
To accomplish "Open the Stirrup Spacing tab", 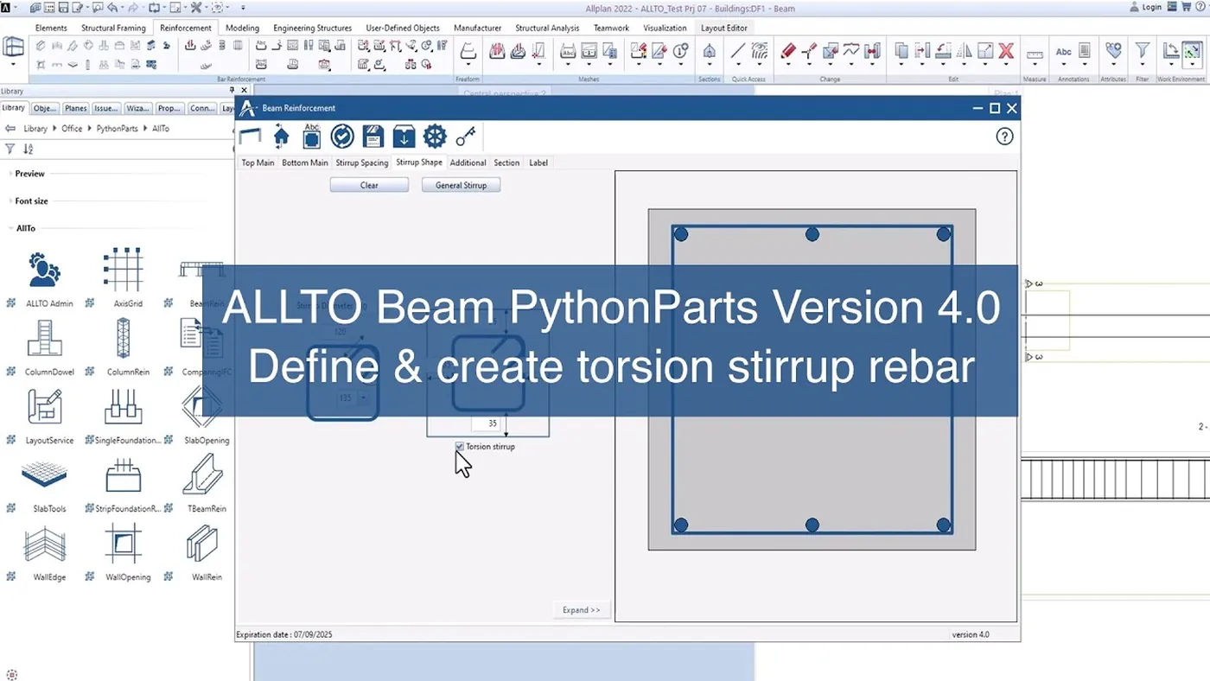I will [362, 162].
